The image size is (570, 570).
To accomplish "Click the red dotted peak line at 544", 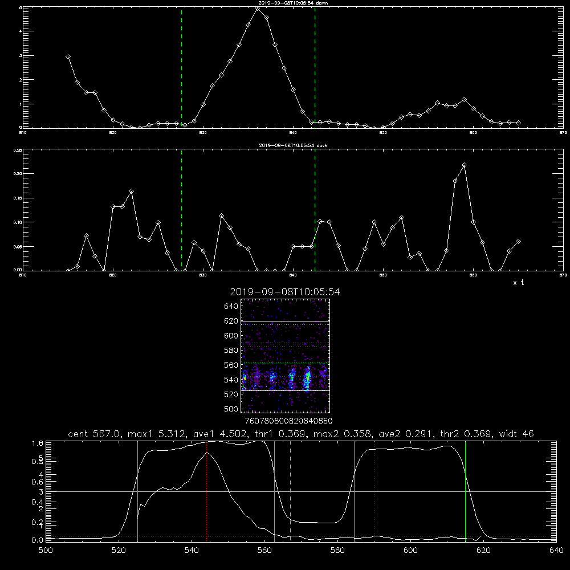I will (x=206, y=491).
